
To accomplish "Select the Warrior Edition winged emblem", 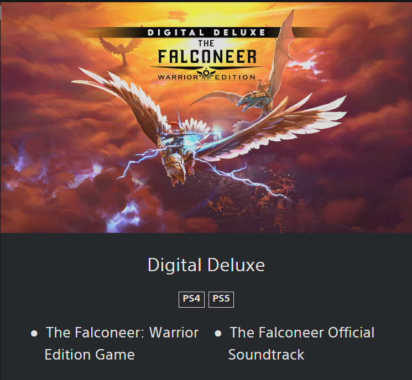I will (x=206, y=74).
